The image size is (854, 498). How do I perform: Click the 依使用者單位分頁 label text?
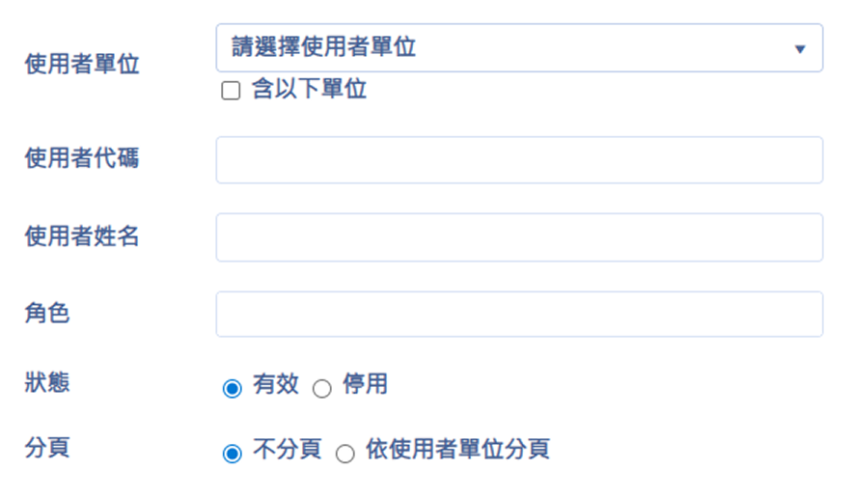coord(457,450)
